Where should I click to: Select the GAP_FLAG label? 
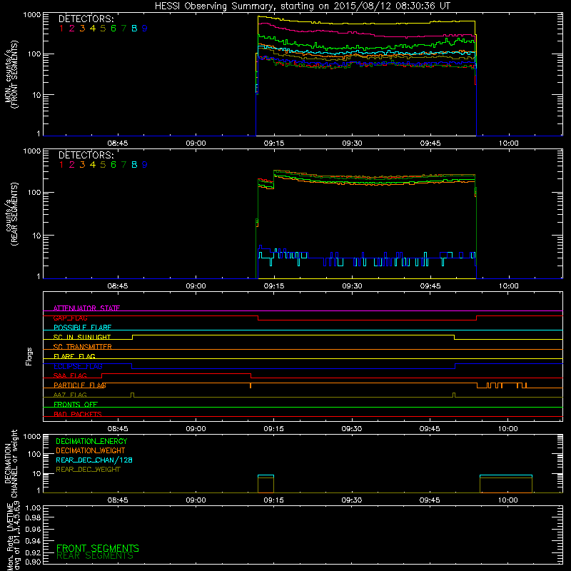point(71,318)
